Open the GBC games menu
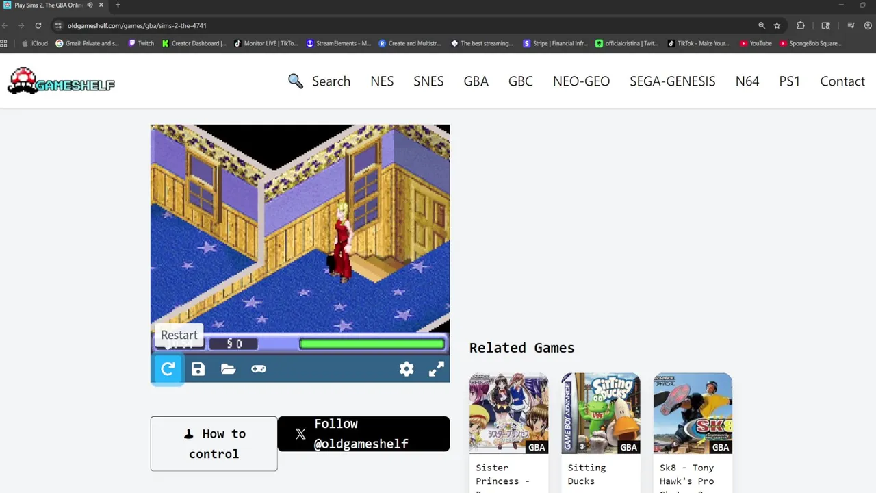876x493 pixels. pyautogui.click(x=520, y=81)
